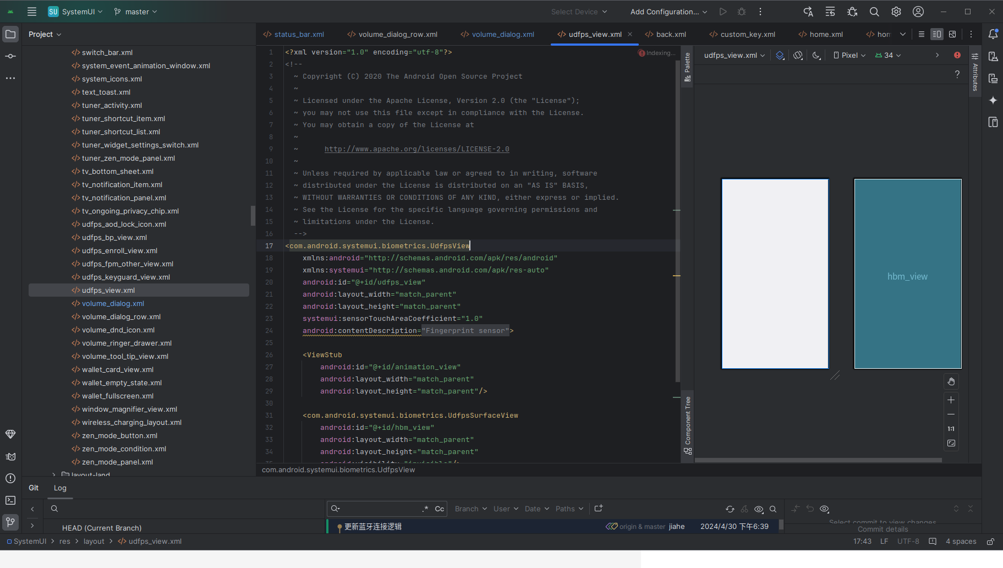Screen dimensions: 1003x568
Task: Open the Pixel device dropdown in preview
Action: click(849, 55)
